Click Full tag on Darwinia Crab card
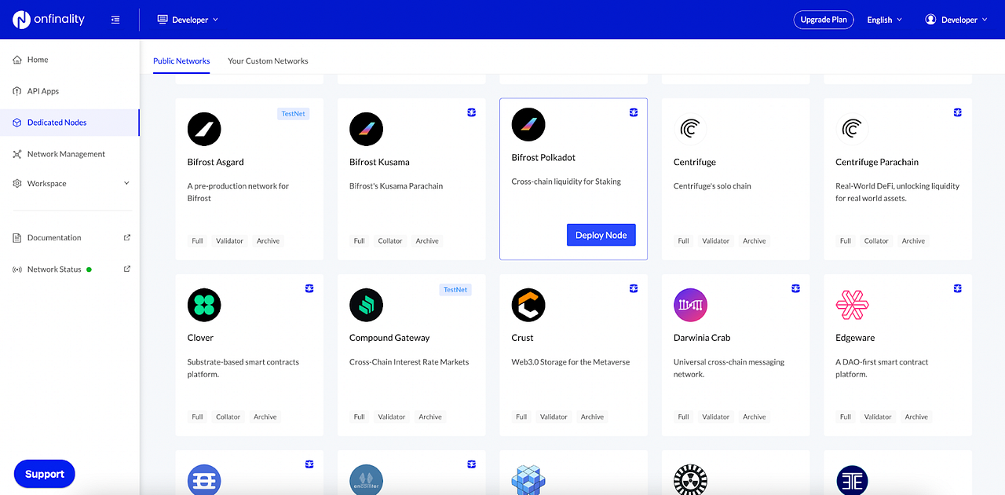 point(684,417)
